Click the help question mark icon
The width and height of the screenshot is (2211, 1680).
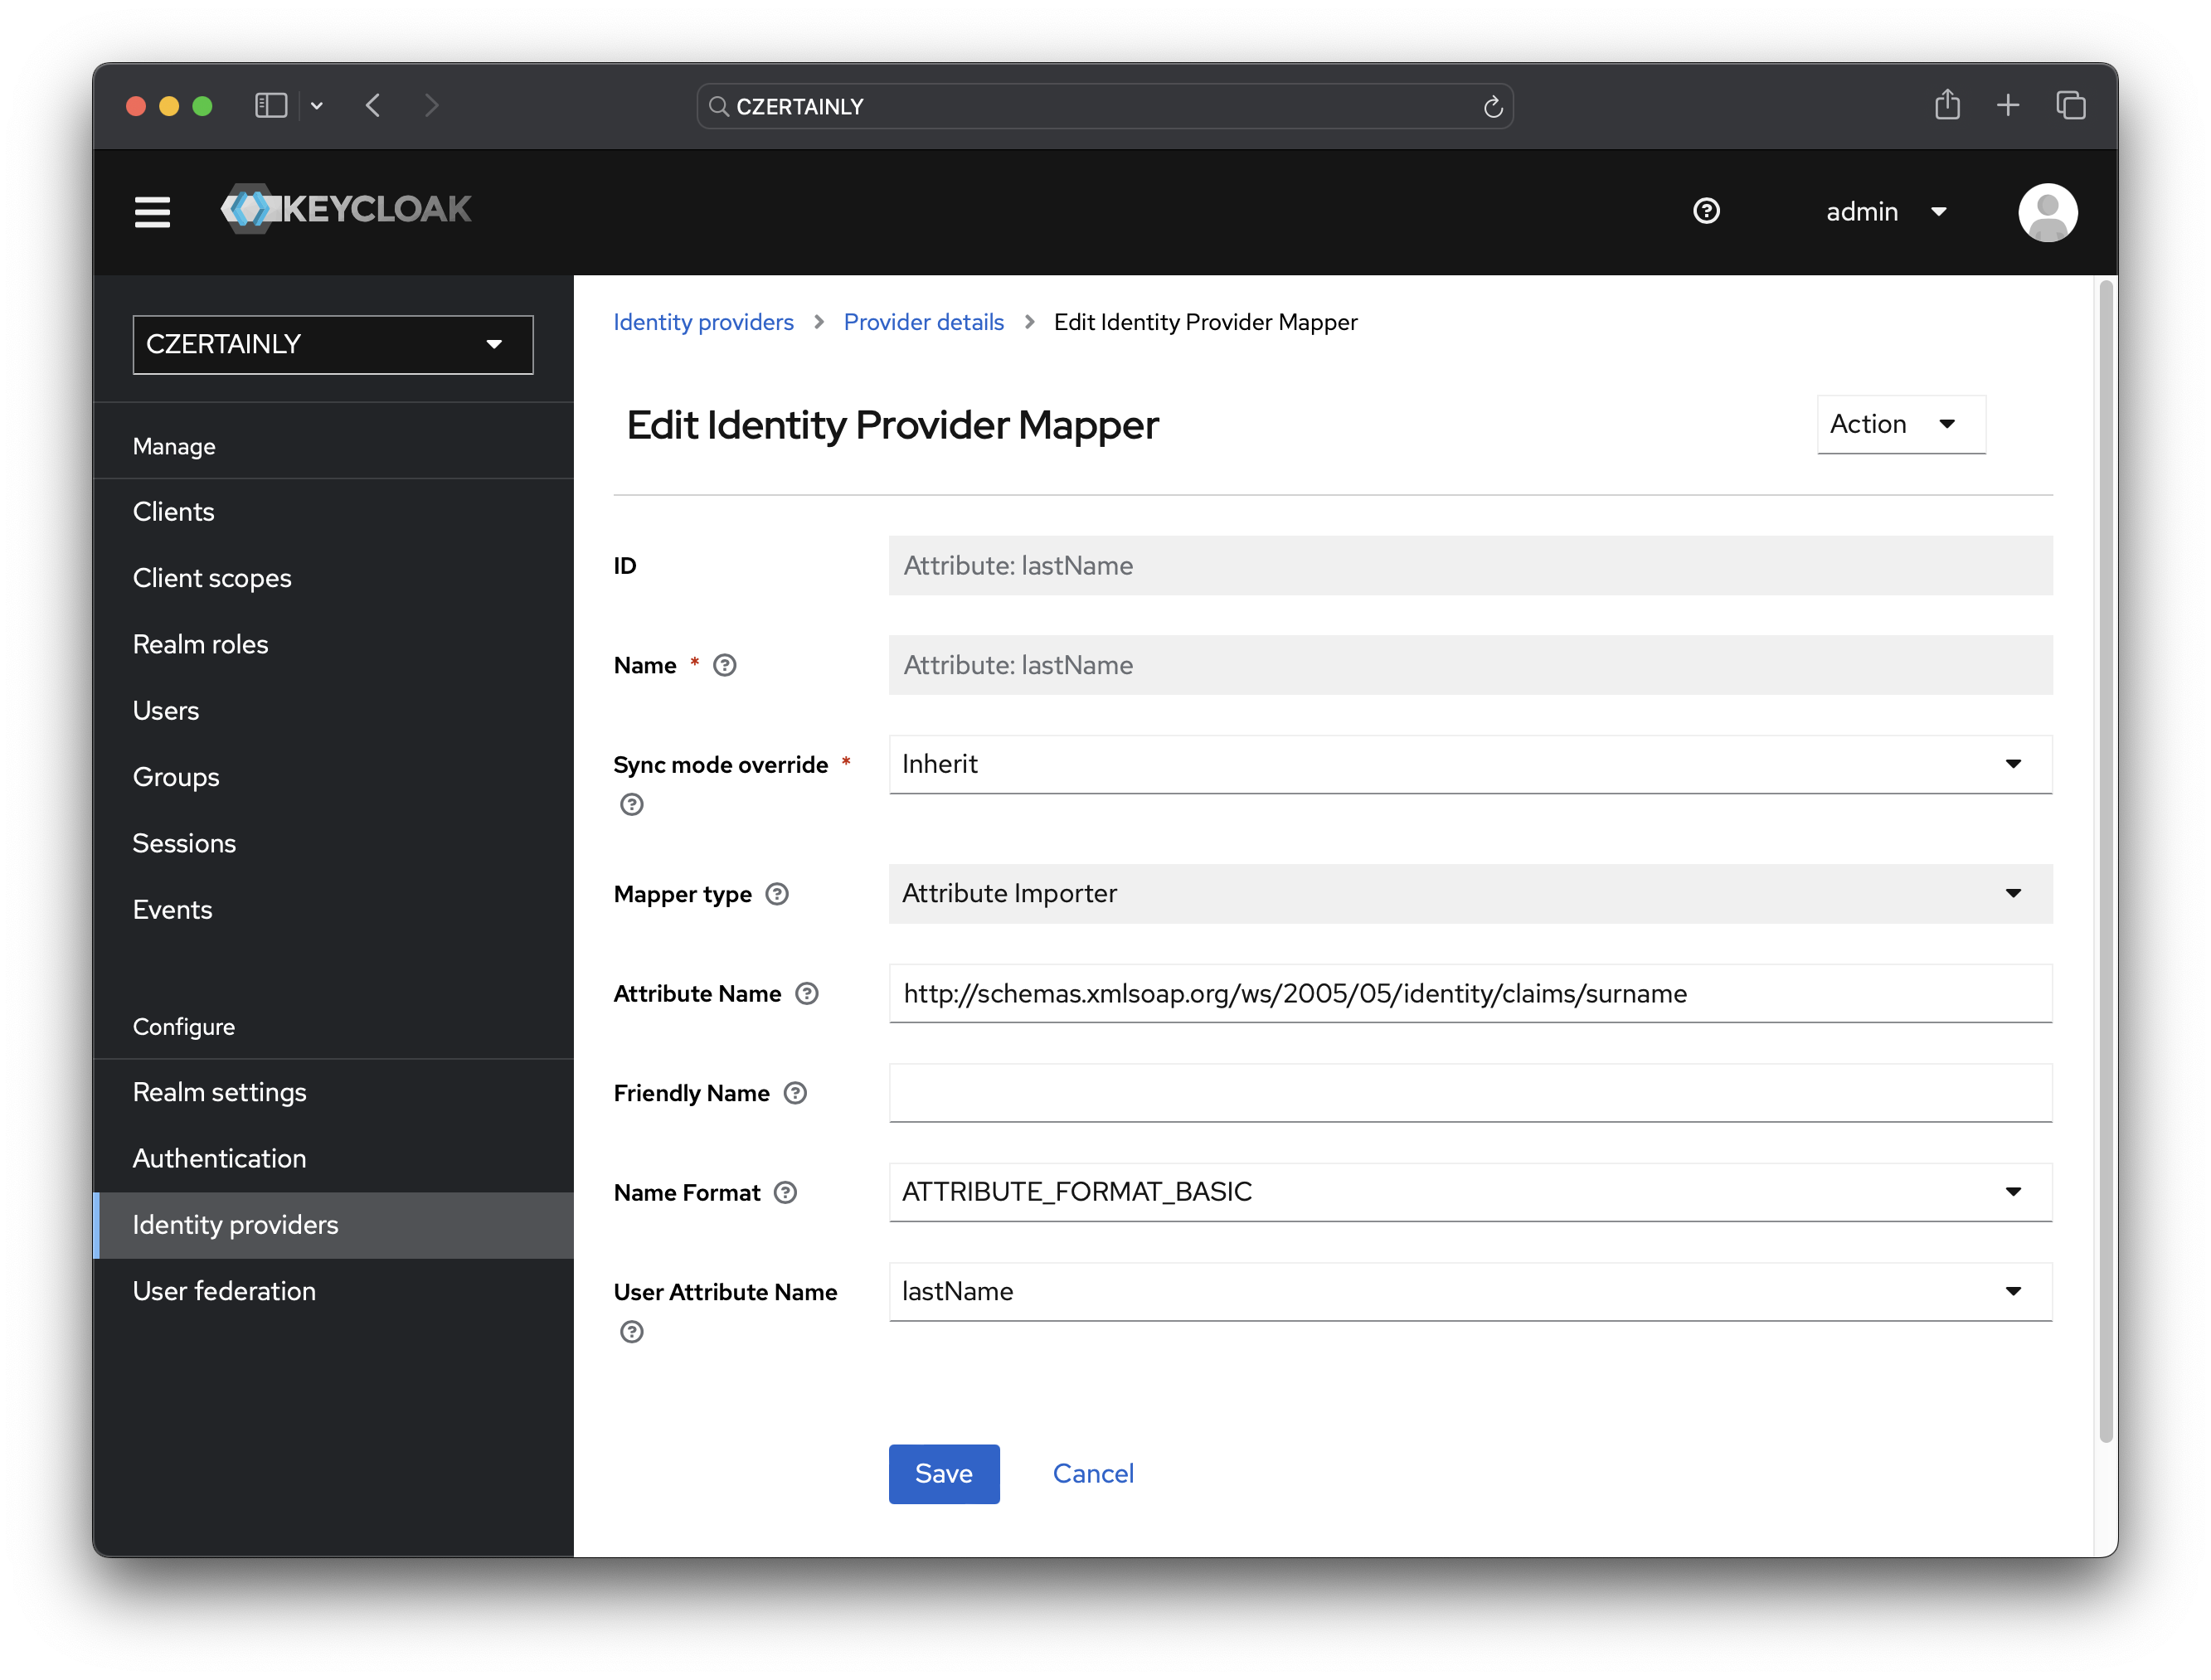[x=1703, y=208]
